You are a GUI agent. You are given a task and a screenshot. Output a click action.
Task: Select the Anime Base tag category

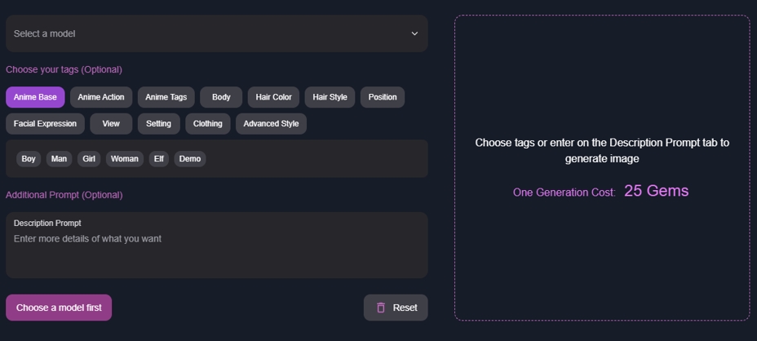click(35, 97)
